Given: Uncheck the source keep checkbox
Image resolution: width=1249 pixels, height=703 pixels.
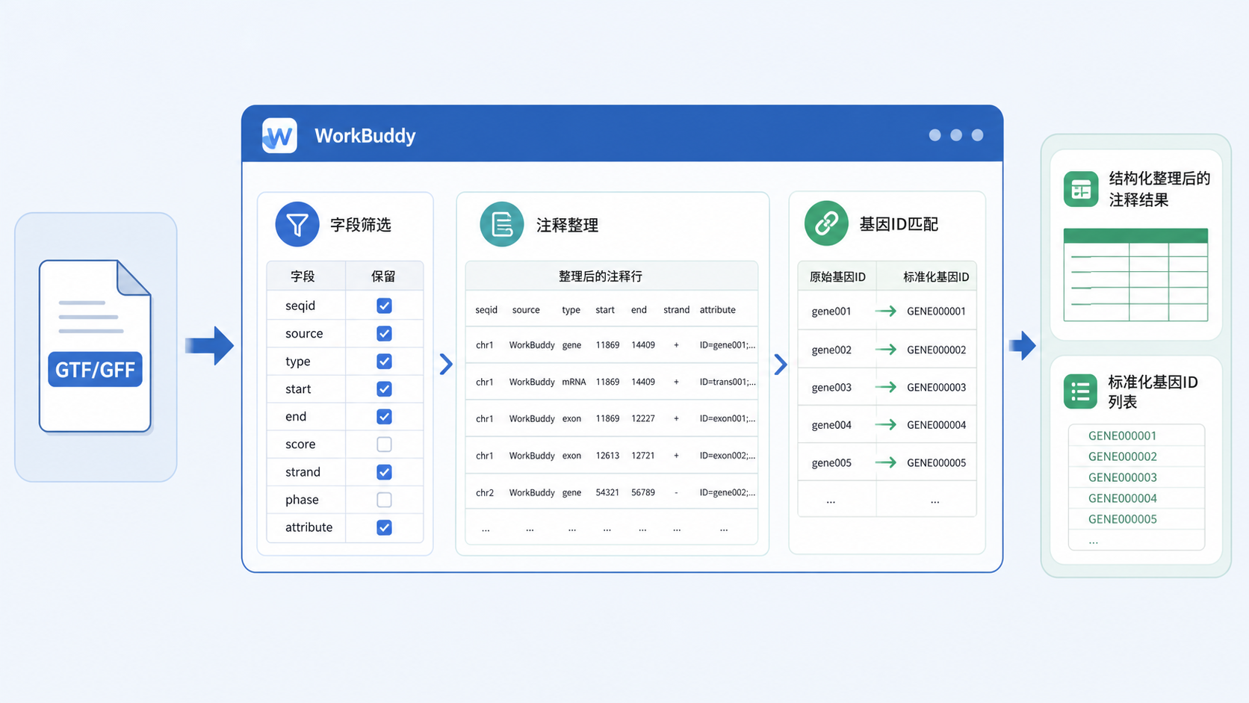Looking at the screenshot, I should coord(384,333).
